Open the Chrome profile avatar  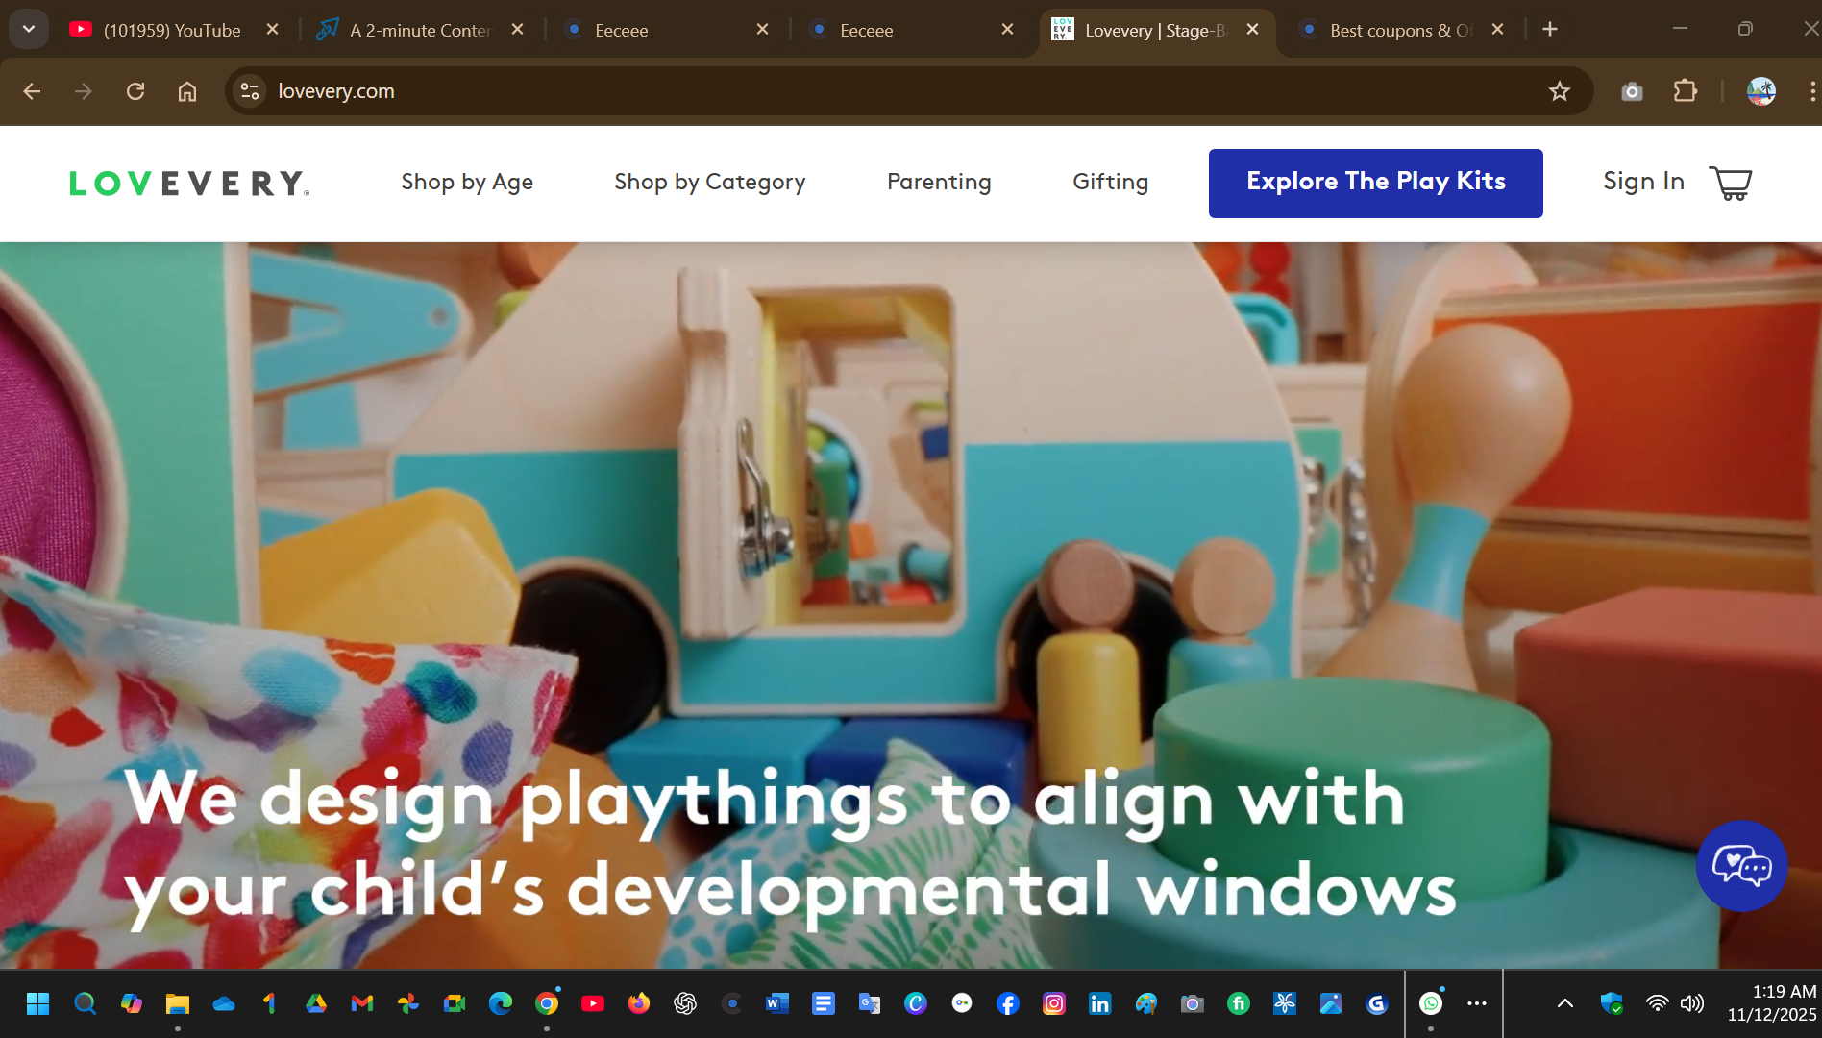[x=1760, y=91]
